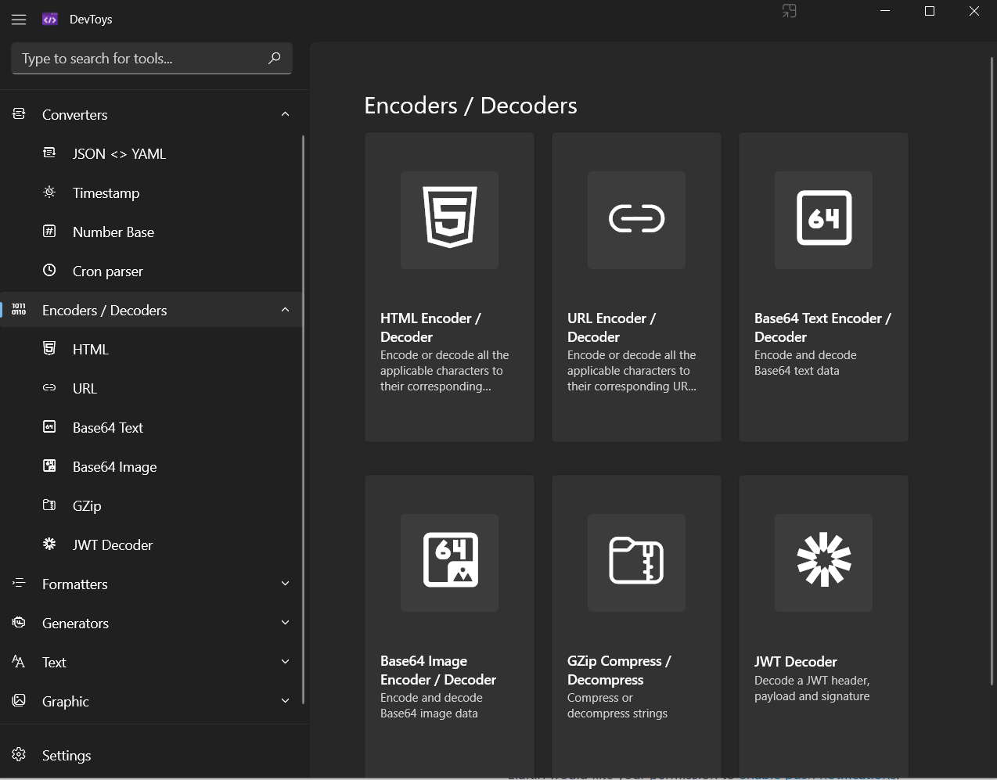Open the JWT Decoder card

click(824, 626)
